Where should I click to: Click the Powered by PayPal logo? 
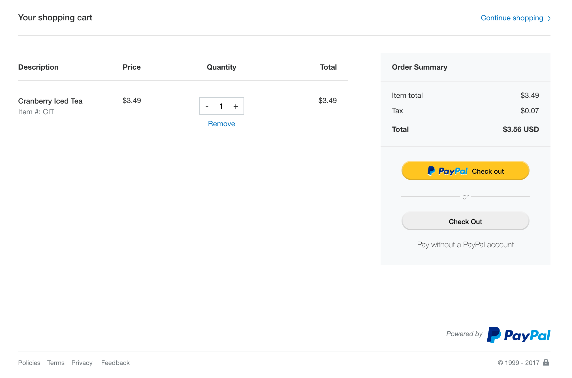pyautogui.click(x=518, y=335)
